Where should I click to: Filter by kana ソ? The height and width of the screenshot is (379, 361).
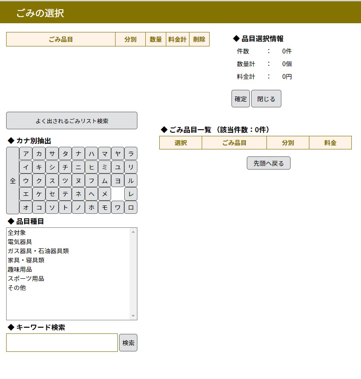(52, 207)
